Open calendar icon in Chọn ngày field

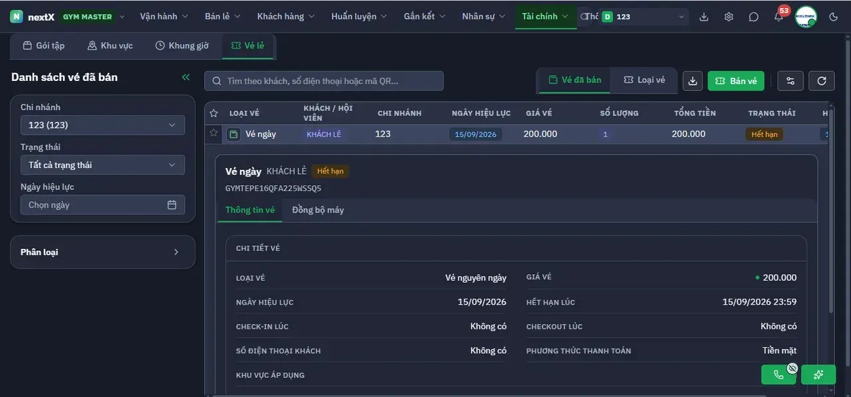coord(172,205)
